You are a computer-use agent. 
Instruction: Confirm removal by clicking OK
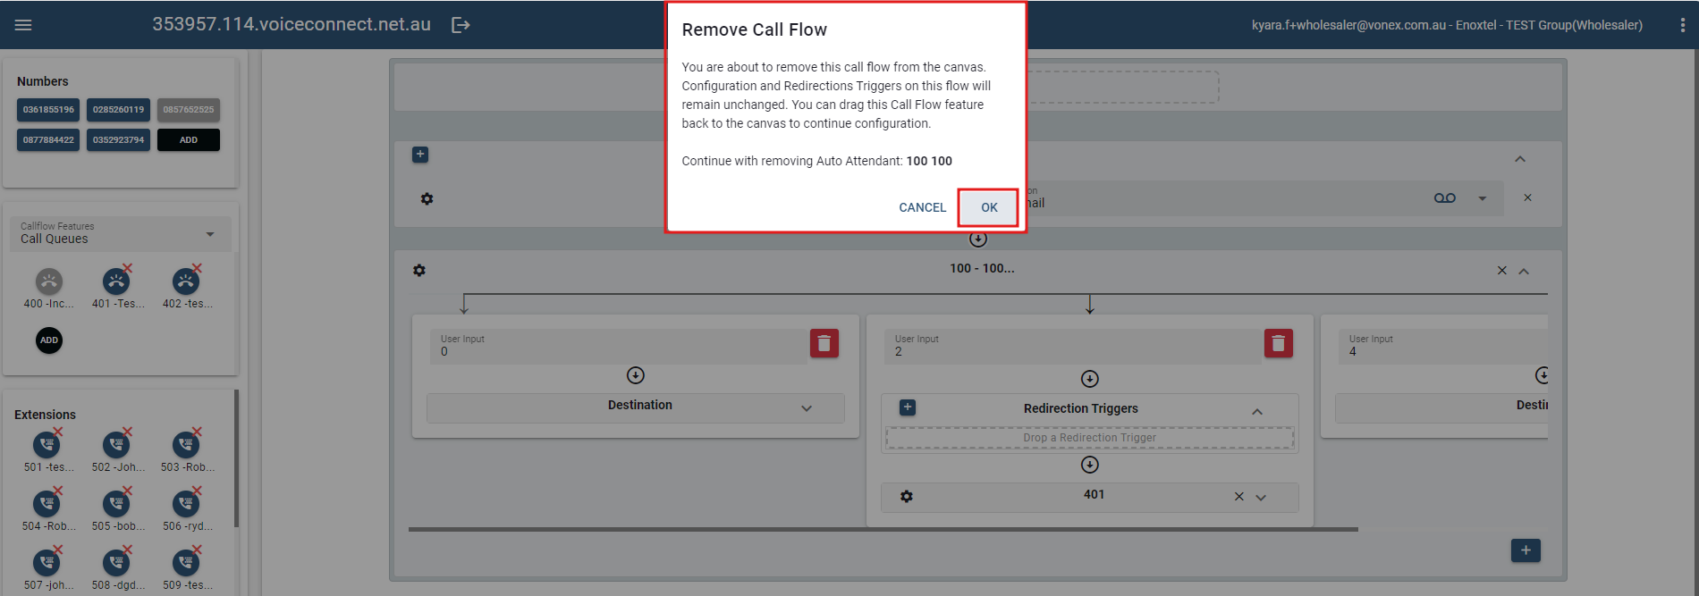988,207
